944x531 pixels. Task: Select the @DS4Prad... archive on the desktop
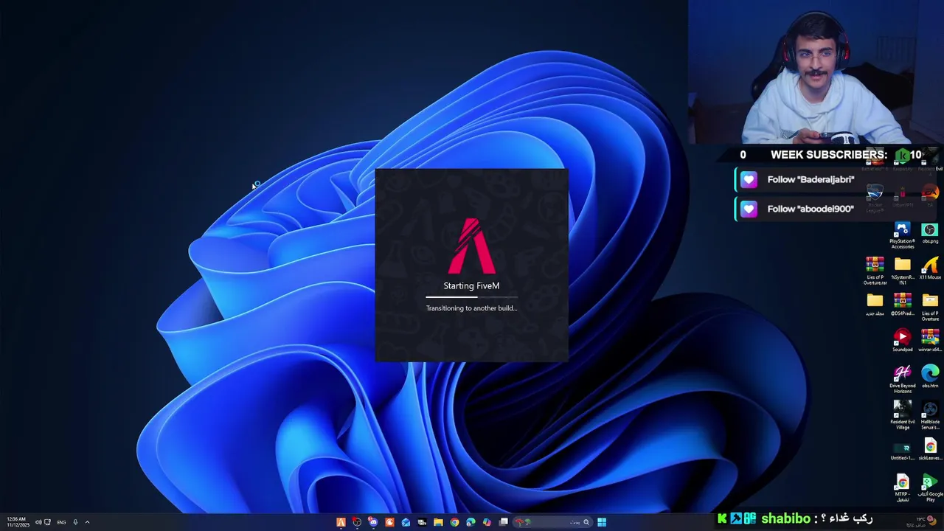pyautogui.click(x=902, y=305)
